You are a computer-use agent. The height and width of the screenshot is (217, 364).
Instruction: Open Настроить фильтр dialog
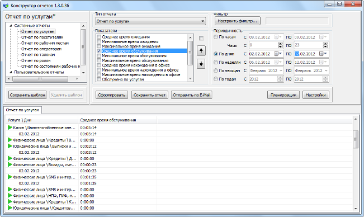(238, 21)
